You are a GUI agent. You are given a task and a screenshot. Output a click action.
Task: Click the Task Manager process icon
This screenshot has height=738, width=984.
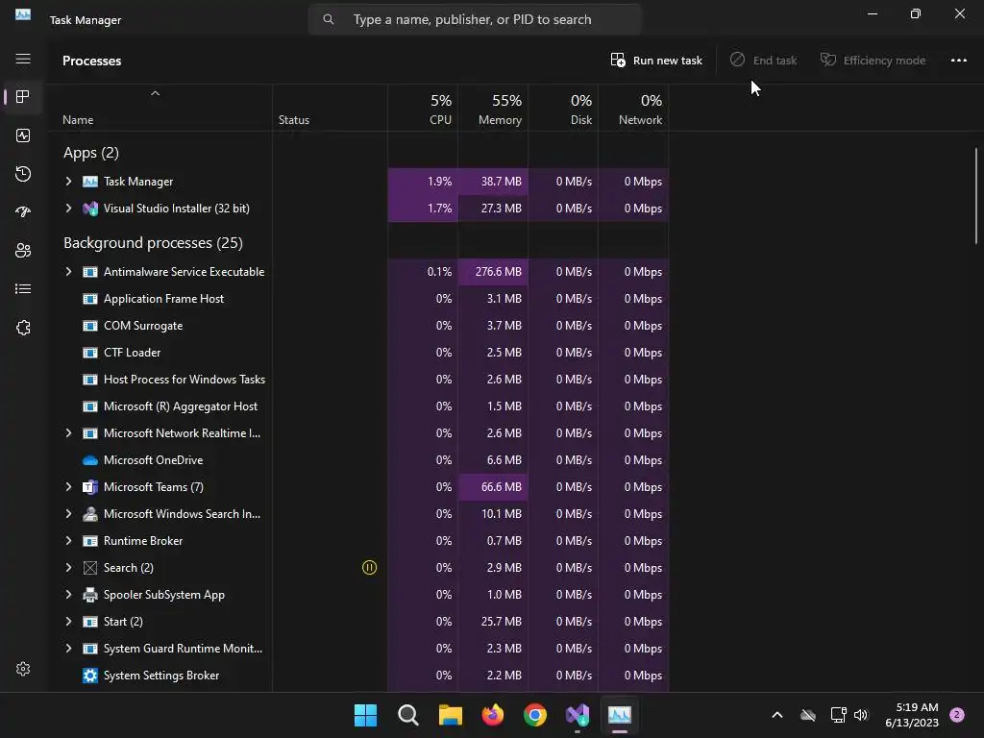click(90, 182)
